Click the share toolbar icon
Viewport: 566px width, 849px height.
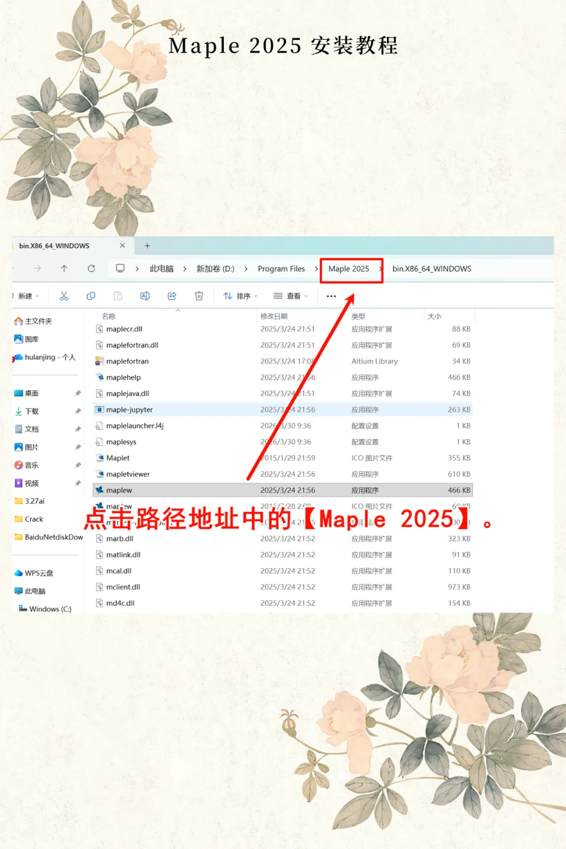(x=172, y=296)
